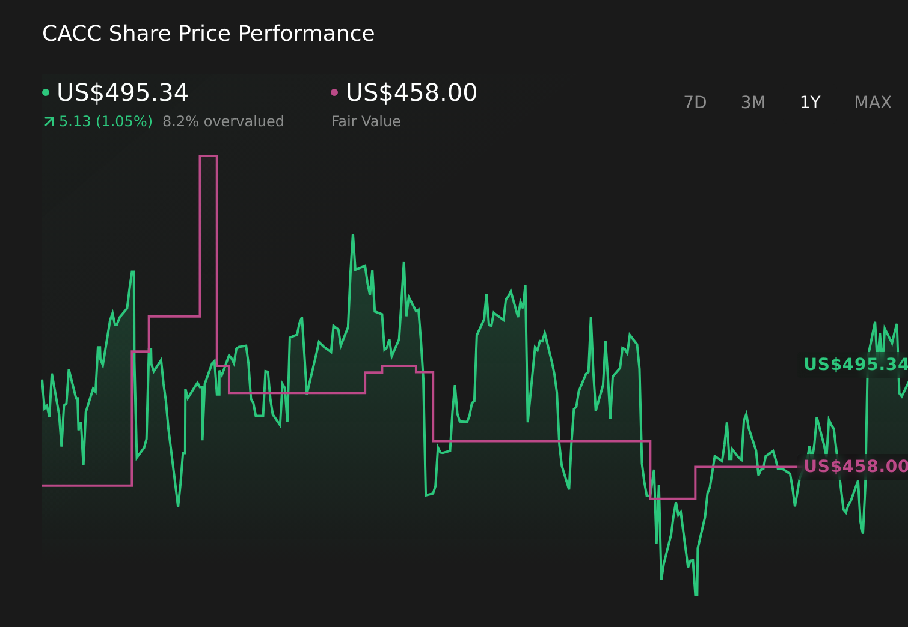Screen dimensions: 908x627
Task: Select the US$458.00 price tag on chart
Action: click(x=854, y=466)
